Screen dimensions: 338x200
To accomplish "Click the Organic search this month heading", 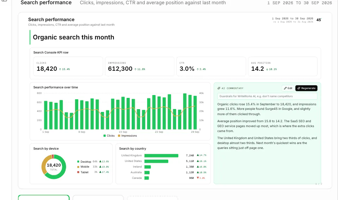I will point(74,37).
